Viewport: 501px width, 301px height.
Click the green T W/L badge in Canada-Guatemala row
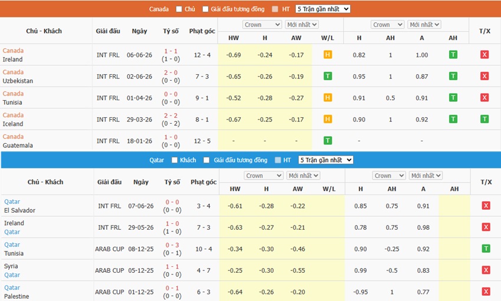click(x=328, y=140)
